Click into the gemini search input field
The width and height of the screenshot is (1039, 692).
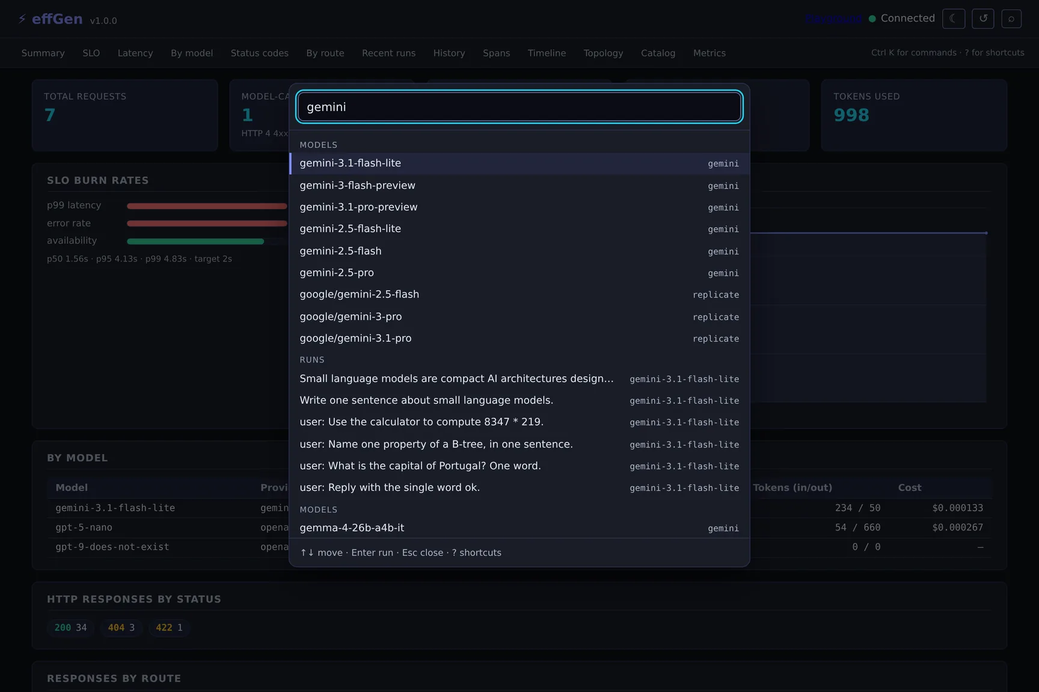pyautogui.click(x=519, y=107)
